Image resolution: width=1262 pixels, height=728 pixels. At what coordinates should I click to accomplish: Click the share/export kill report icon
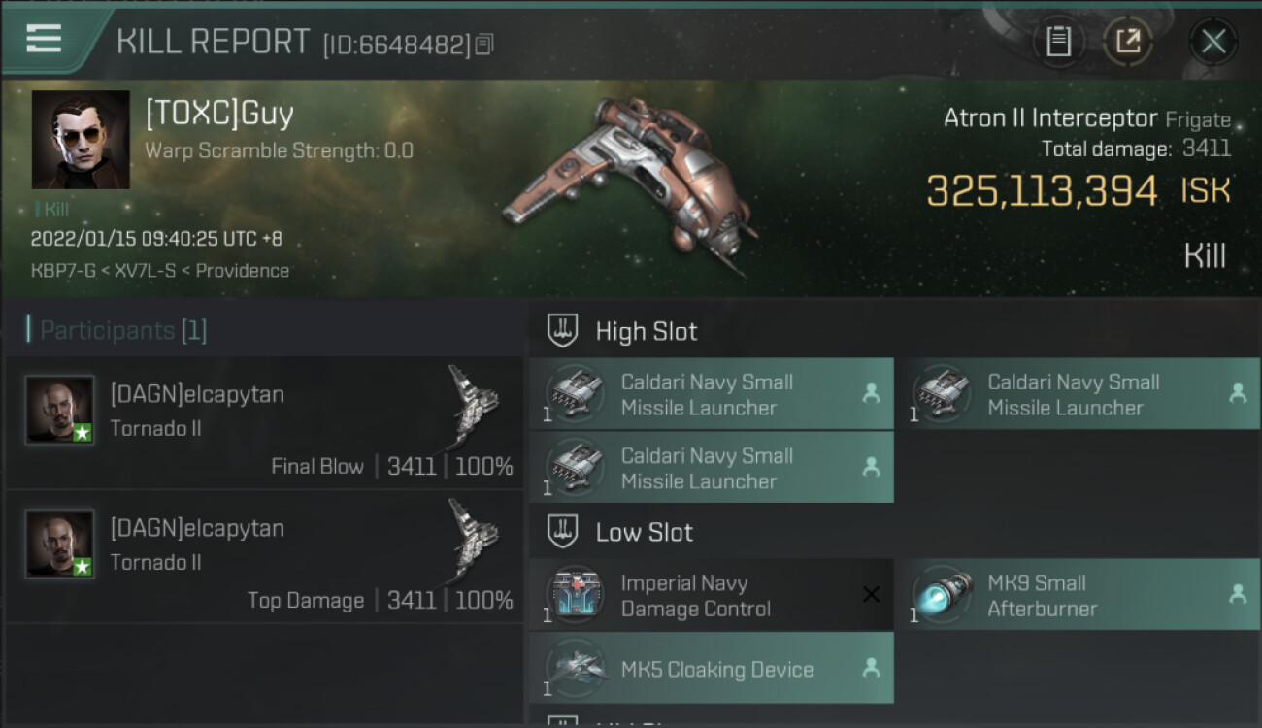(x=1127, y=42)
